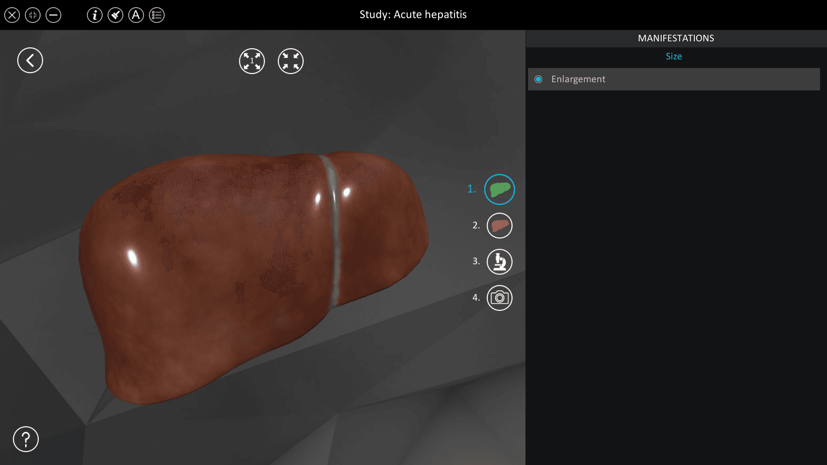Select step 1 healthy green liver icon
Image resolution: width=827 pixels, height=465 pixels.
(x=500, y=189)
